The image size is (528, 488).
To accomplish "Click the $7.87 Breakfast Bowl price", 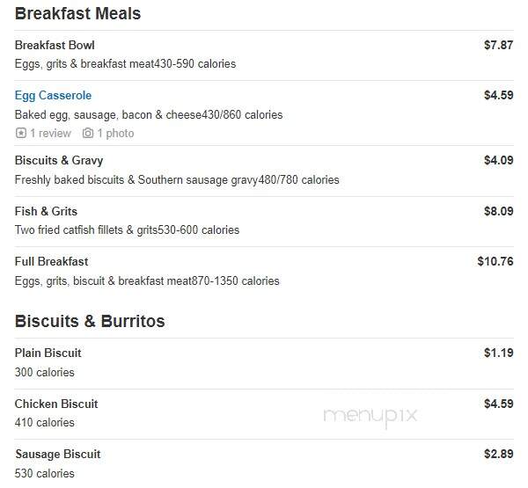I will pyautogui.click(x=499, y=45).
